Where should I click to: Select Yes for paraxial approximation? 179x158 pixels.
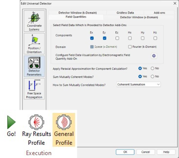pos(140,68)
